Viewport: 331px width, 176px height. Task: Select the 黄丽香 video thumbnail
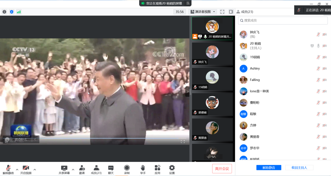point(212,129)
